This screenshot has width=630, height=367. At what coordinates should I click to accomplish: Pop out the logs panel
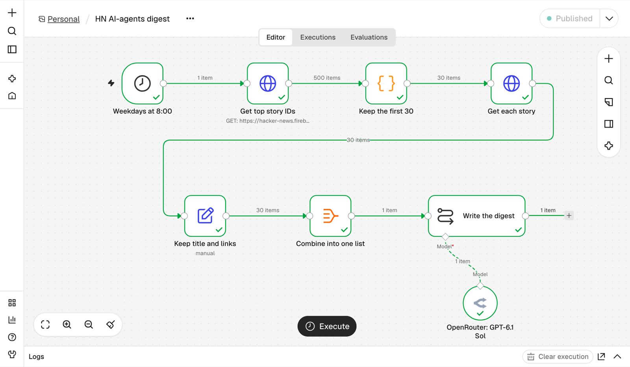click(601, 356)
